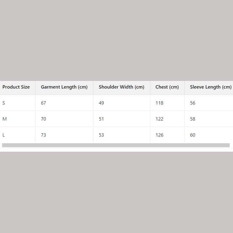This screenshot has height=233, width=233.
Task: Click the Garment Length (cm) header
Action: coord(64,87)
